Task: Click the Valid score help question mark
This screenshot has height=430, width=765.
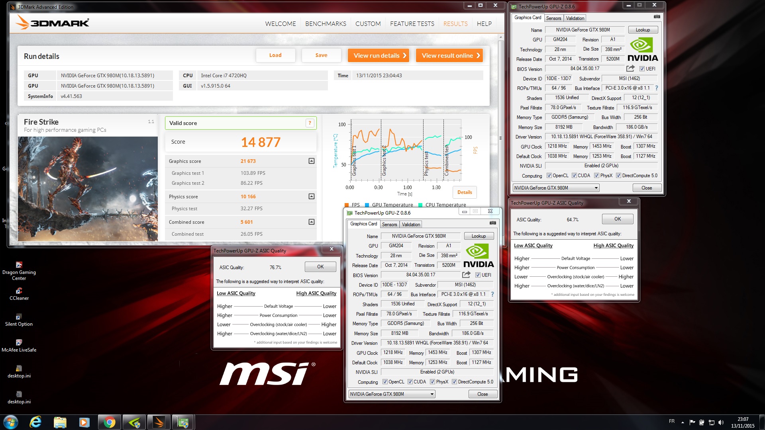Action: click(310, 123)
